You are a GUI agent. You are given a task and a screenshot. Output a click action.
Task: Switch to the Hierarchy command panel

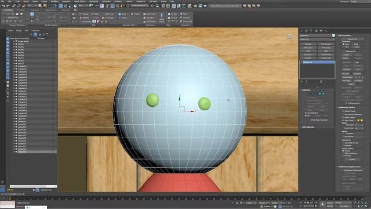(x=311, y=31)
